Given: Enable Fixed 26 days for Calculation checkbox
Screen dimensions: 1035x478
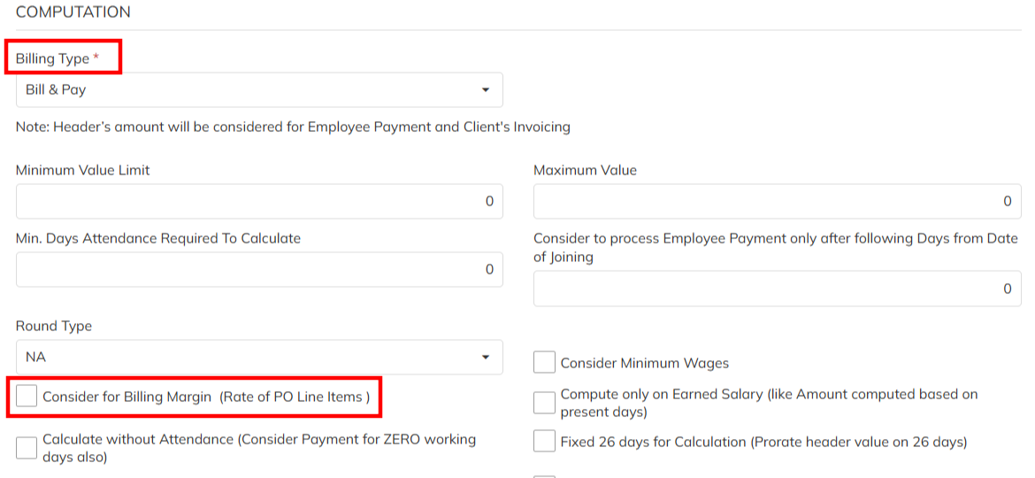Looking at the screenshot, I should (x=545, y=441).
